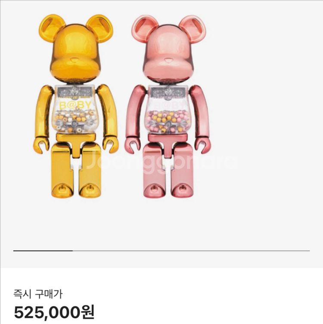Image resolution: width=323 pixels, height=324 pixels.
Task: Click the gold figure's clear torso with beads
Action: 75,109
